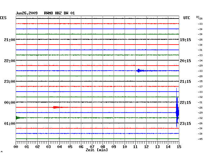Pick the 10 minute tick label on the x-axis
The image size is (204, 155).
click(x=125, y=147)
